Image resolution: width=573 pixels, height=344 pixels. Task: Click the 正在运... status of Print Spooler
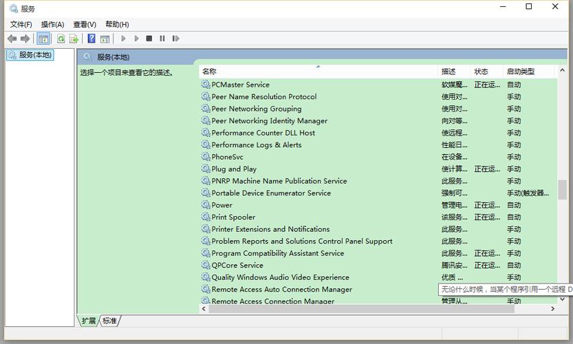pyautogui.click(x=487, y=217)
